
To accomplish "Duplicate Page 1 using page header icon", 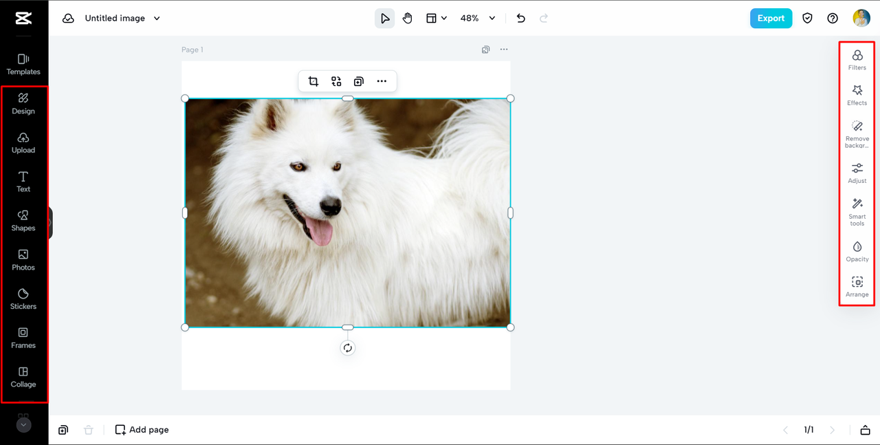I will click(486, 50).
